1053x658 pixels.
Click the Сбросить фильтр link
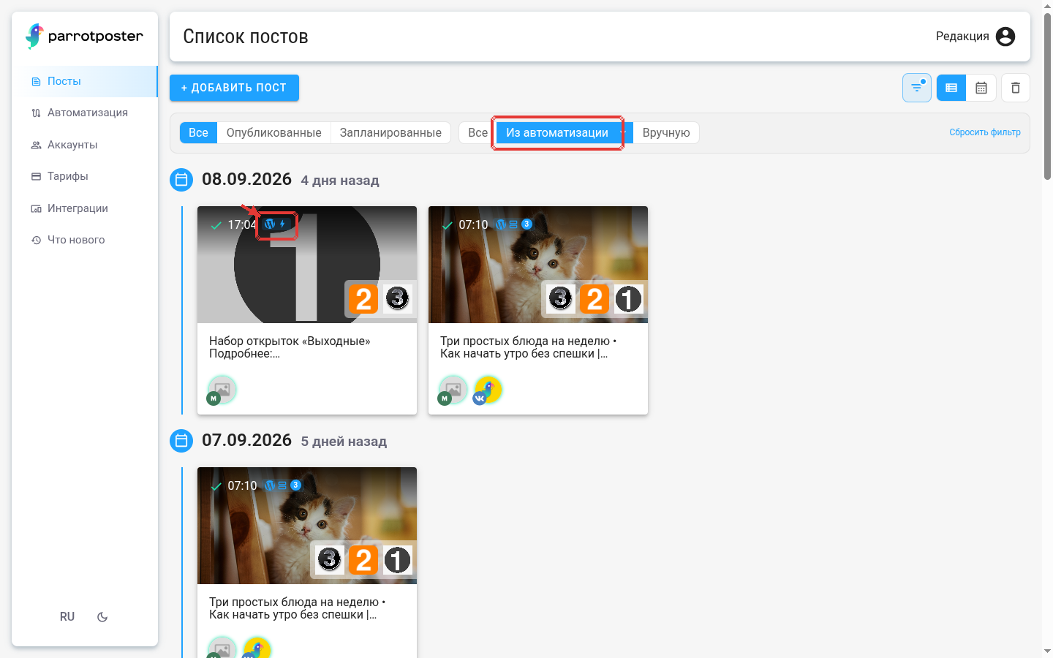[x=985, y=132]
